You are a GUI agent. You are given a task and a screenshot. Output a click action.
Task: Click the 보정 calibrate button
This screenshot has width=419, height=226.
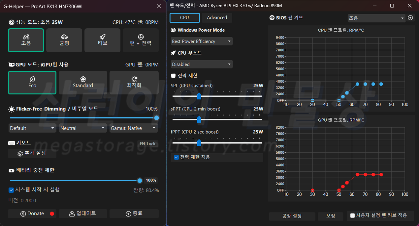click(331, 216)
